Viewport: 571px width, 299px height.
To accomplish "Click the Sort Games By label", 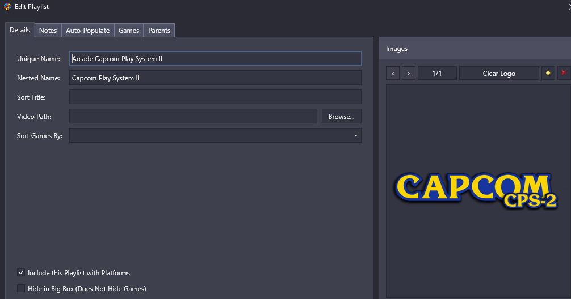I will pos(39,136).
